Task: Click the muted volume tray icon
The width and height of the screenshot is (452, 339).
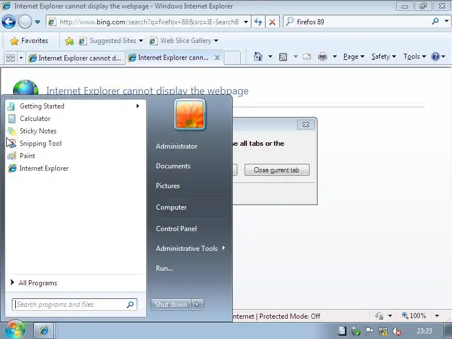Action: tap(397, 331)
